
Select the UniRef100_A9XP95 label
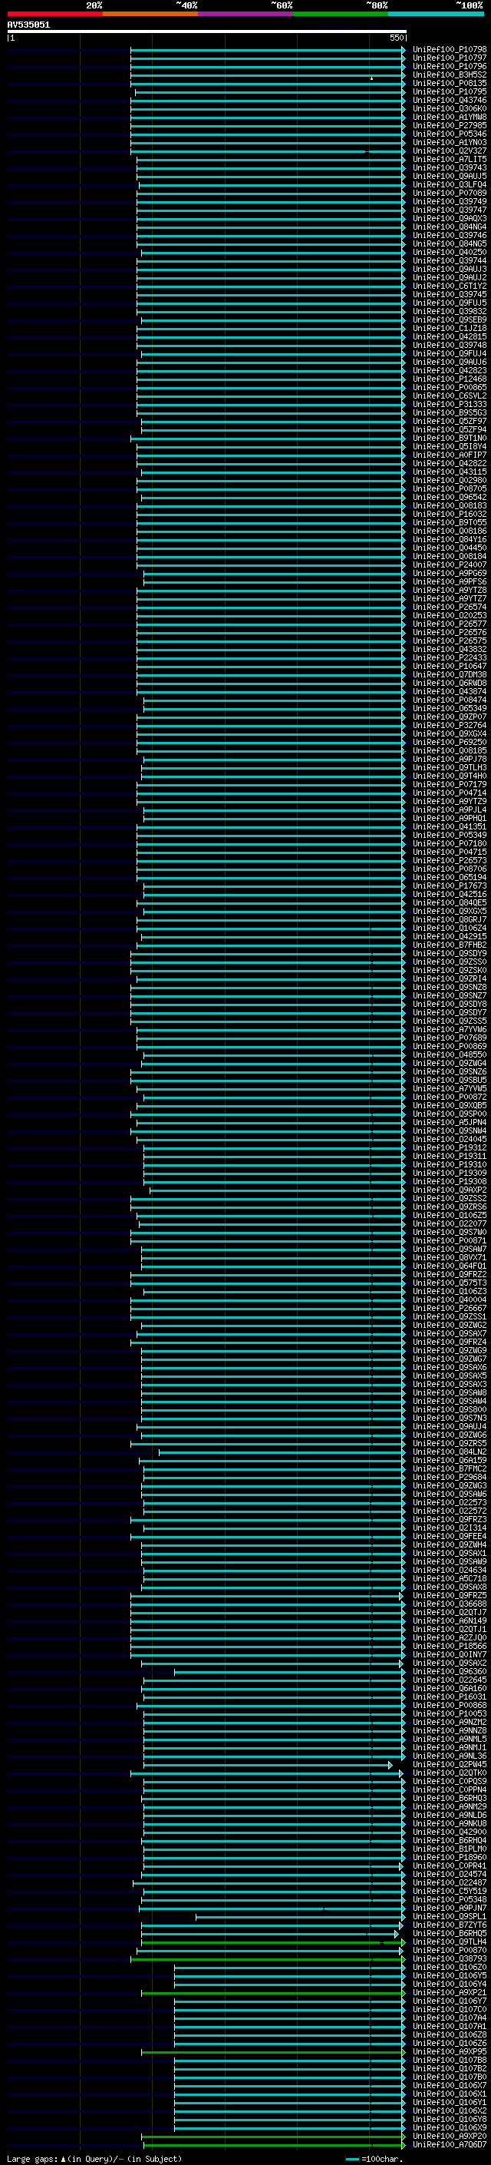click(449, 2051)
